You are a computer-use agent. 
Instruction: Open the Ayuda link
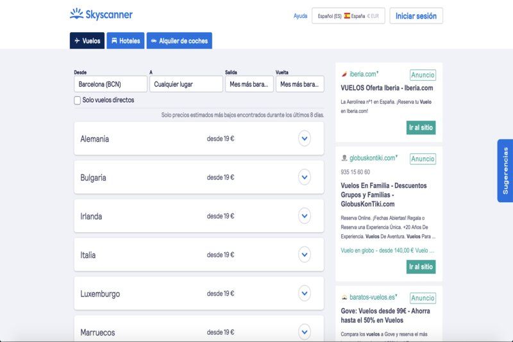tap(300, 15)
